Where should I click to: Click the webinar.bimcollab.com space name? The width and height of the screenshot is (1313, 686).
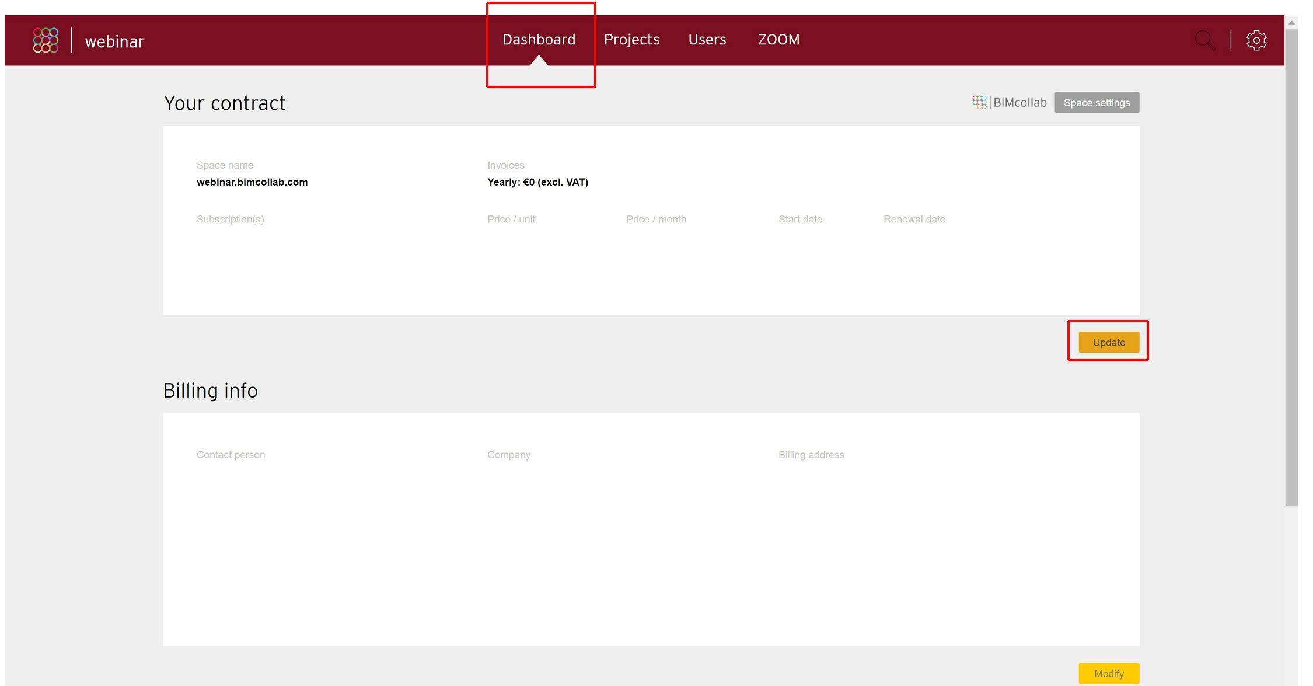pyautogui.click(x=252, y=182)
